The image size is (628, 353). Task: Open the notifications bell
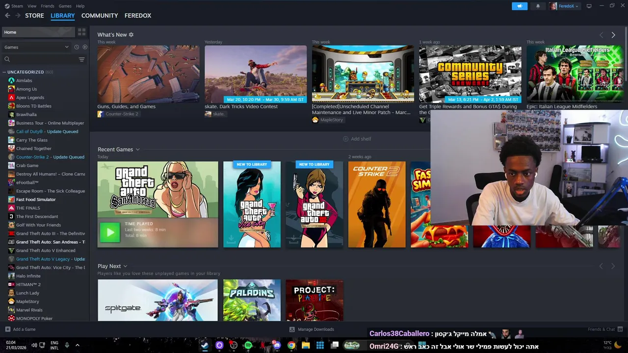[538, 6]
